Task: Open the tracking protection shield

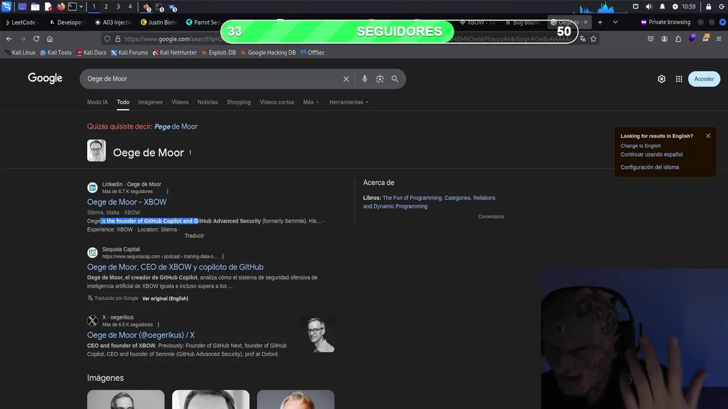Action: 107,39
